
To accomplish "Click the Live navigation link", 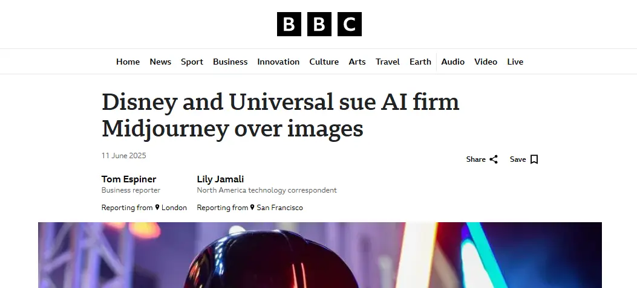I will click(x=515, y=62).
